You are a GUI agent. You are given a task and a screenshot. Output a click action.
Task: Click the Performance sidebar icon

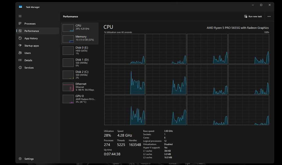pos(20,31)
